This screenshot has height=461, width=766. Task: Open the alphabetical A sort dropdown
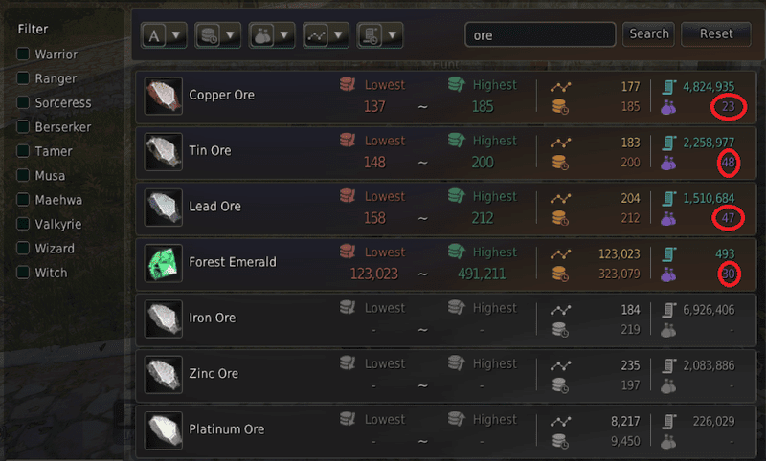coord(164,35)
